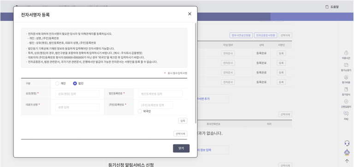The image size is (354, 167).
Task: Click the 닫기 button
Action: pyautogui.click(x=181, y=149)
